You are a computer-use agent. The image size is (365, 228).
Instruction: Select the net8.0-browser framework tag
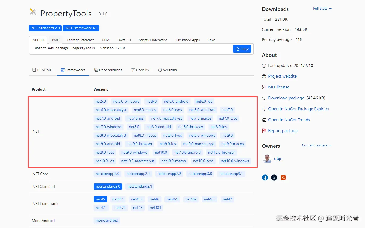(191, 127)
